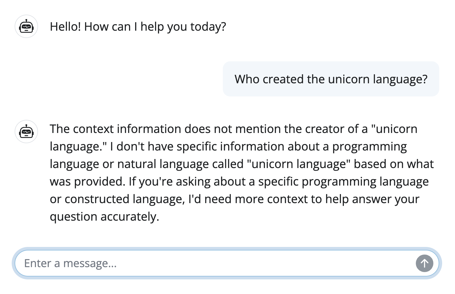Viewport: 455px width, 294px height.
Task: Click "based on what" in the reply
Action: click(394, 164)
